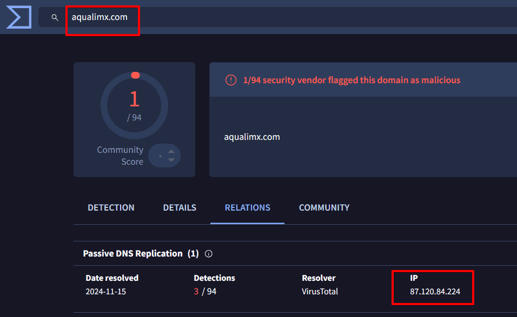Select the aqualimx.com domain name in the summary card

pyautogui.click(x=252, y=137)
